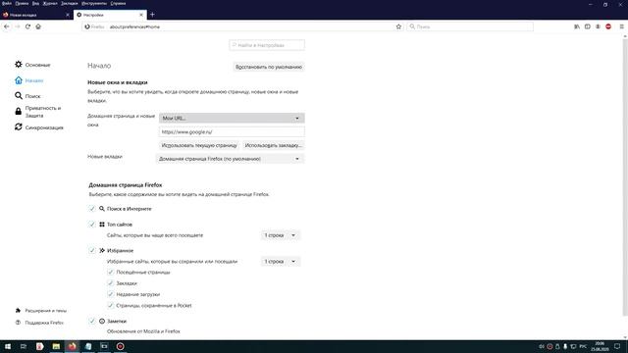Click Использовать текущую страницу button
628x353 pixels.
click(199, 145)
